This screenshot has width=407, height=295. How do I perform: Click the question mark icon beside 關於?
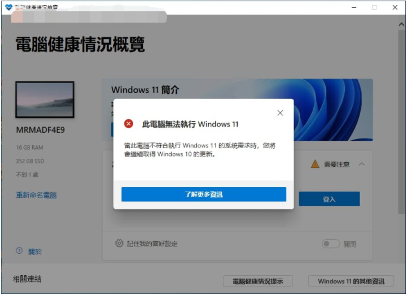tap(19, 251)
